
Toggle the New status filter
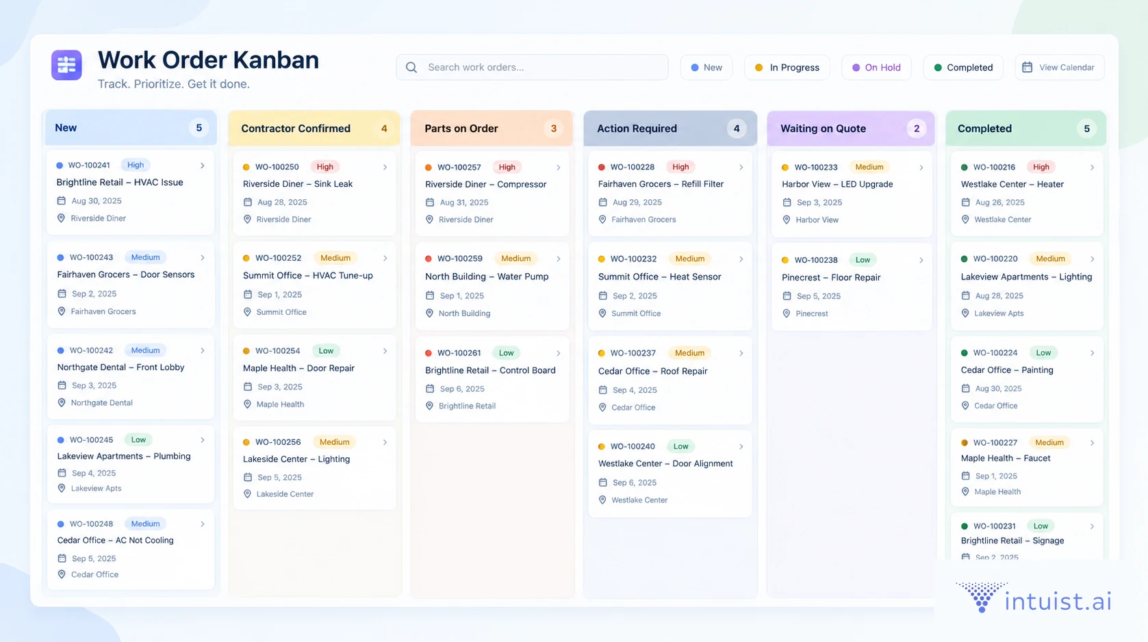[706, 67]
